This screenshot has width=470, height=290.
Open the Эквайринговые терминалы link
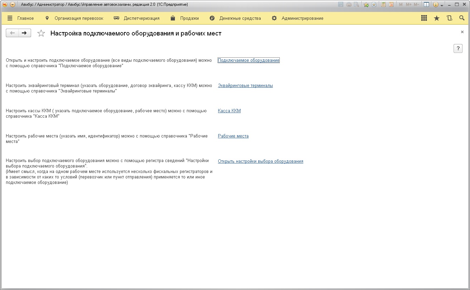245,86
